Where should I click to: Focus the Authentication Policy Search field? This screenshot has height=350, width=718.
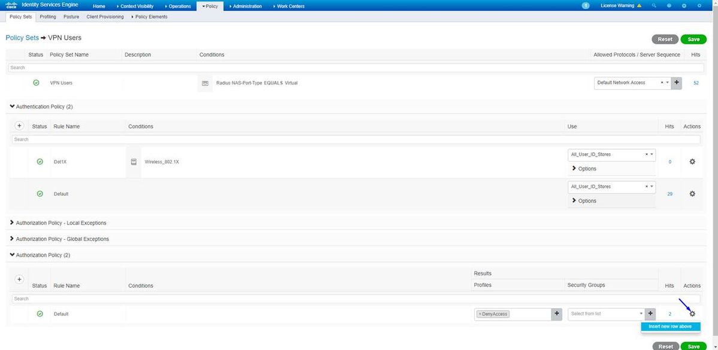[356, 139]
